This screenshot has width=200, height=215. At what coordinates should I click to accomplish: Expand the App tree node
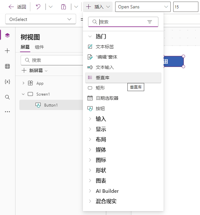pos(23,83)
